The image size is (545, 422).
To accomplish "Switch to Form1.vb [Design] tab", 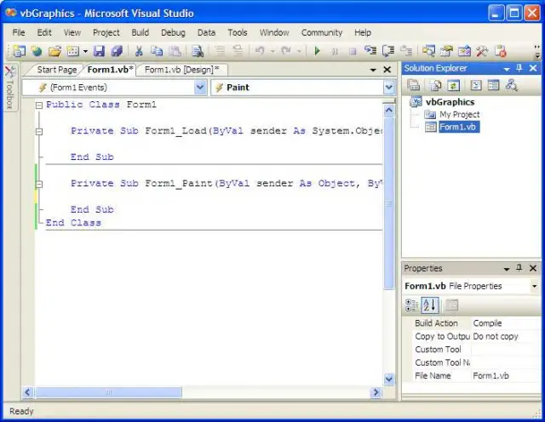I will 181,70.
